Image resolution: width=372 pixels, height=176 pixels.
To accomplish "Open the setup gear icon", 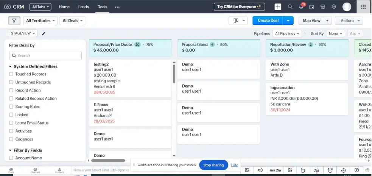I will click(334, 7).
